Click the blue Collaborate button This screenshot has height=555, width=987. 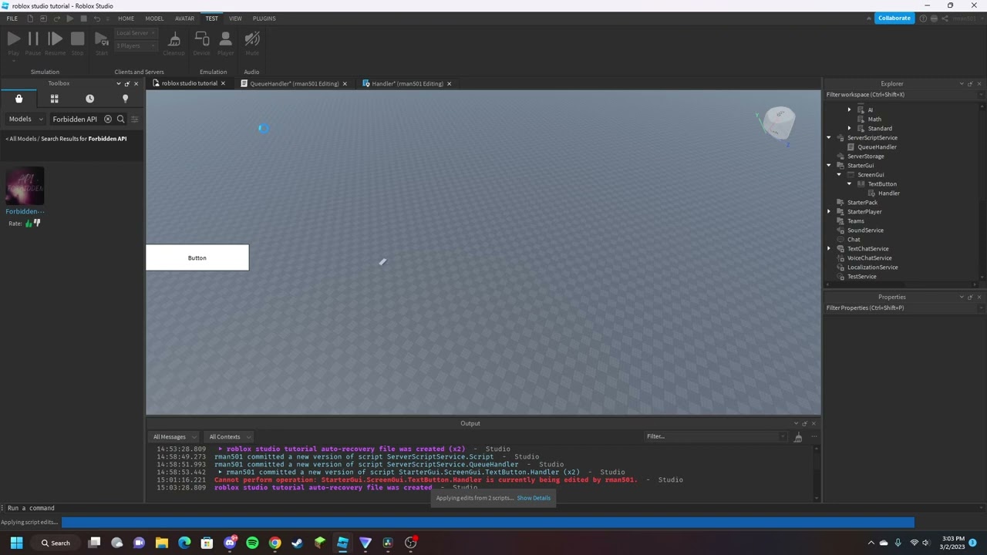[894, 18]
